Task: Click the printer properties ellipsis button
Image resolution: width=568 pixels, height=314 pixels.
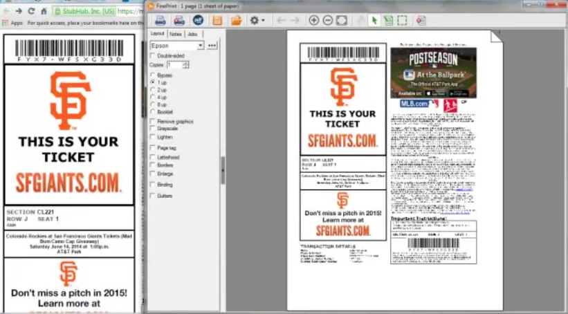Action: (212, 46)
